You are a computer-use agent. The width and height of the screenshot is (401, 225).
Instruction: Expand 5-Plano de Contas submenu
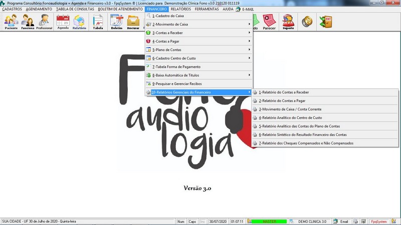coord(199,49)
